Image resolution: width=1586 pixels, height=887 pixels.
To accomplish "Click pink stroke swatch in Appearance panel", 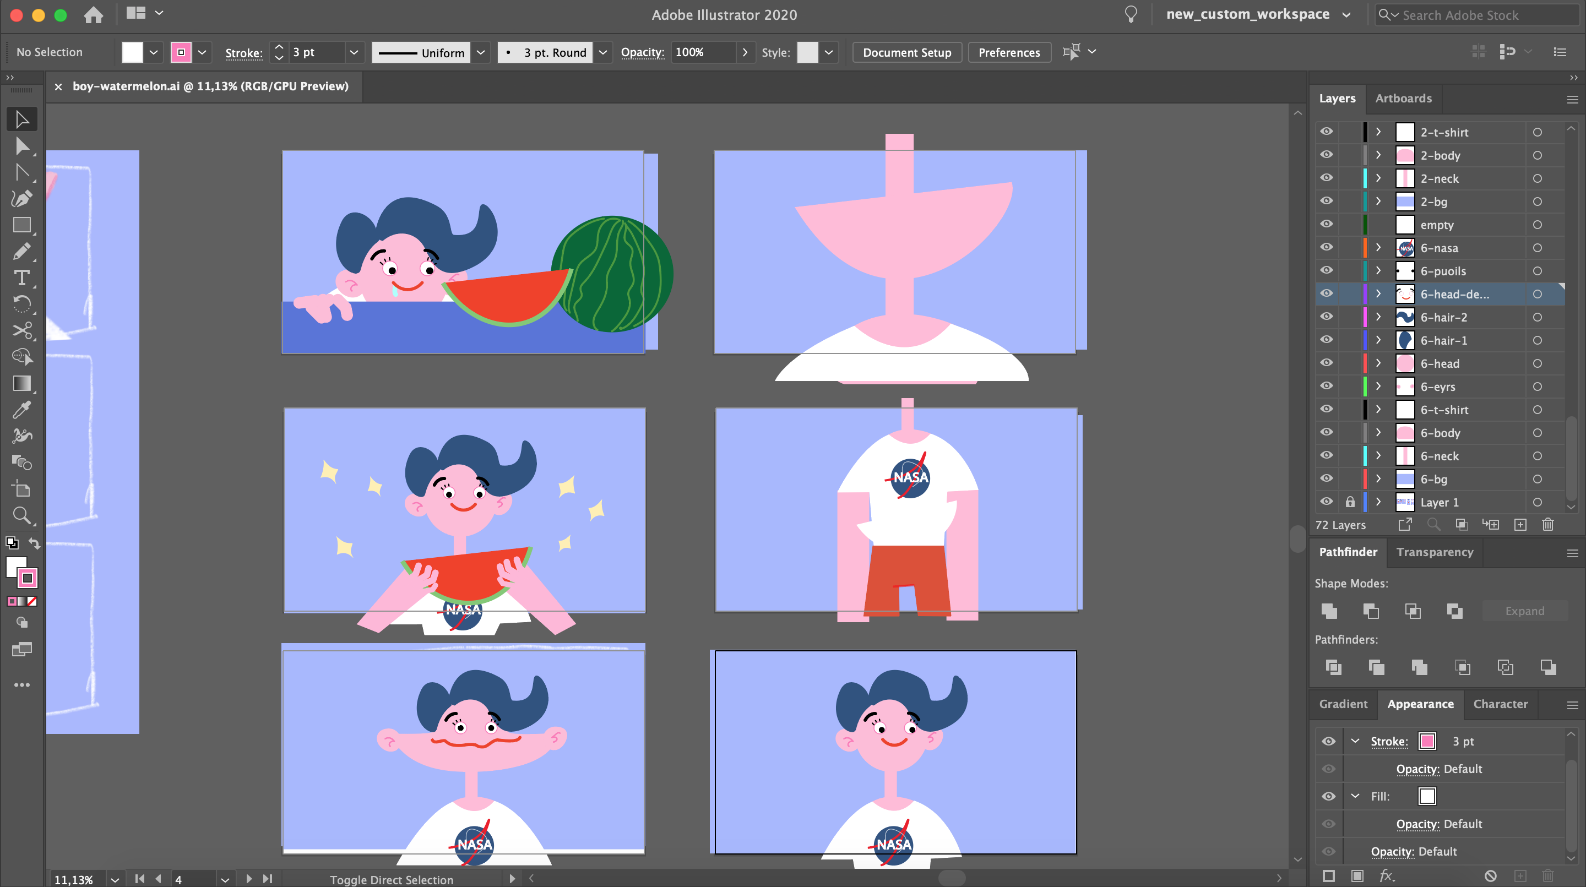I will (x=1426, y=741).
